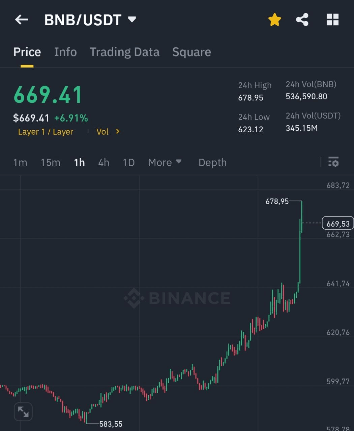Open the grid layout icon
The image size is (354, 431).
click(332, 20)
